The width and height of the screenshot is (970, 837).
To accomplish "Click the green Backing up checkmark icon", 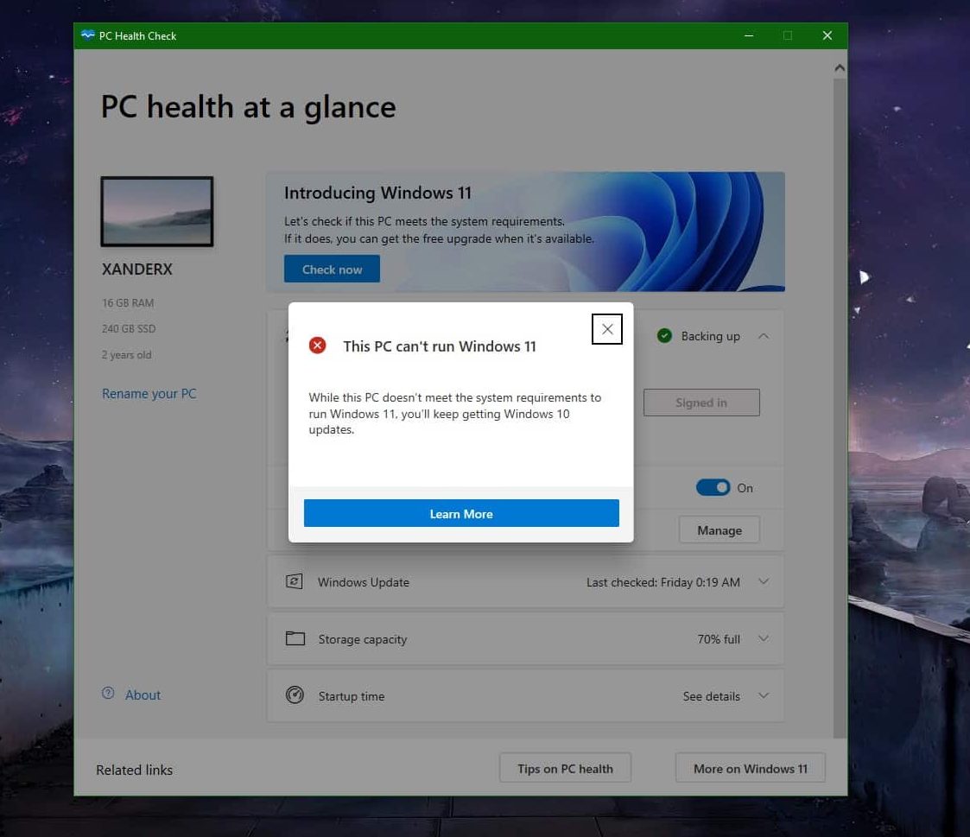I will click(x=664, y=336).
